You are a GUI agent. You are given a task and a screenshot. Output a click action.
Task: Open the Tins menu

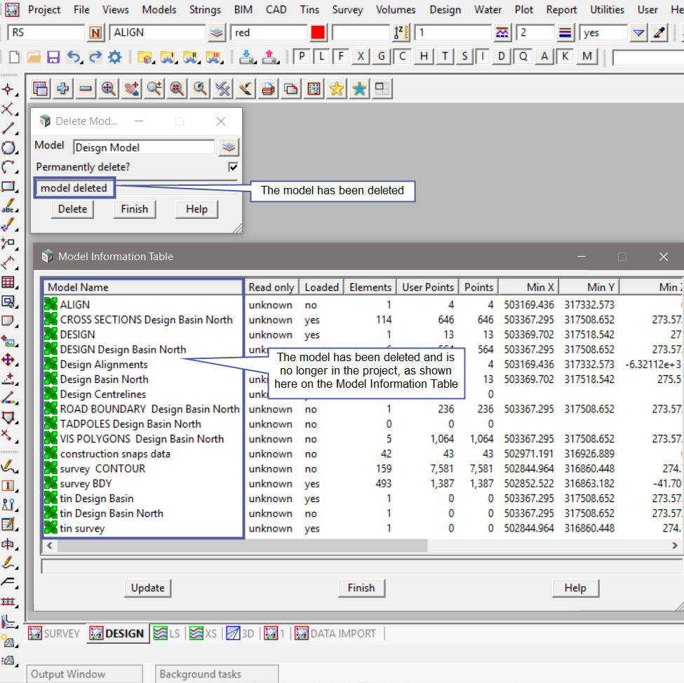click(309, 10)
